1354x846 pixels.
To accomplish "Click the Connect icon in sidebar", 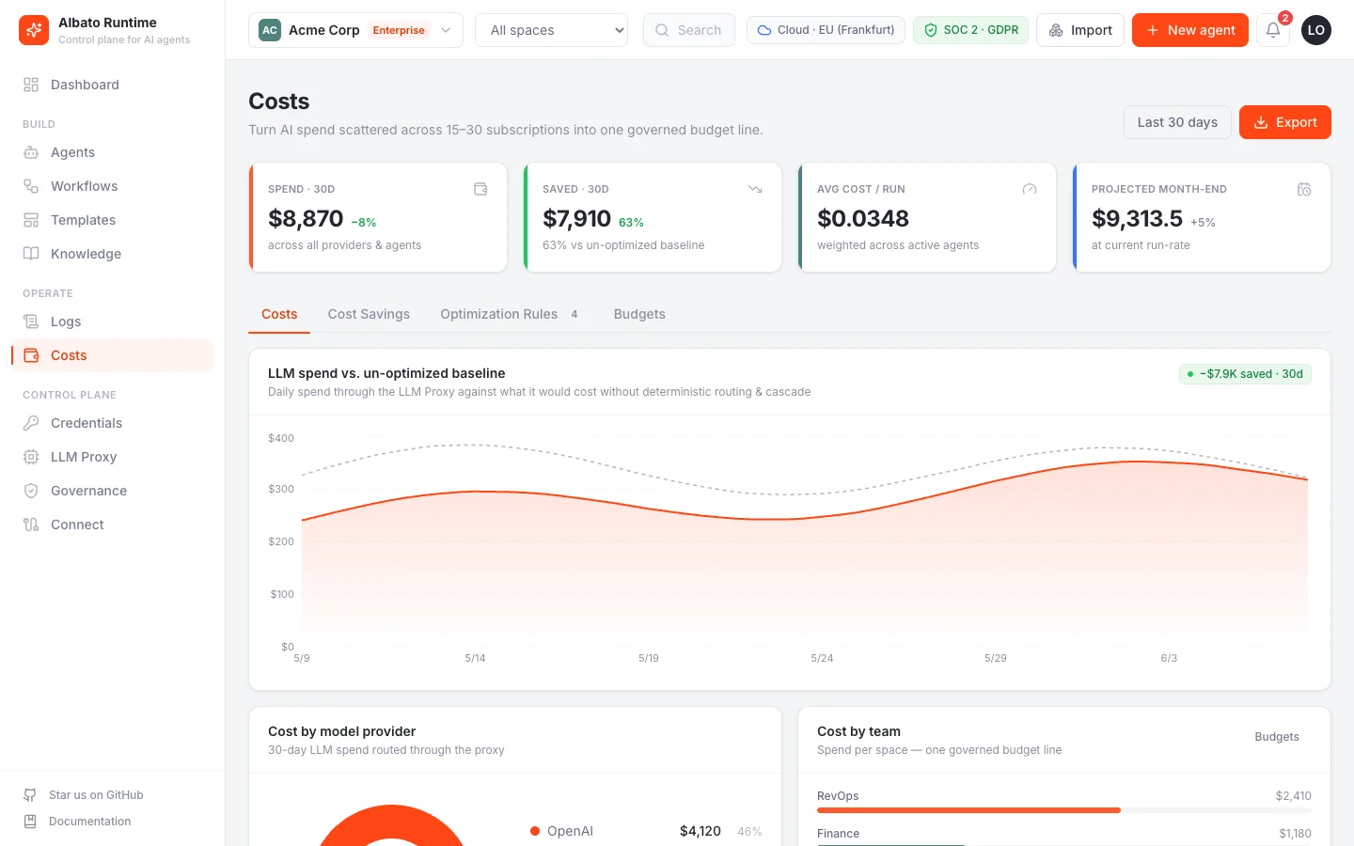I will pyautogui.click(x=31, y=525).
